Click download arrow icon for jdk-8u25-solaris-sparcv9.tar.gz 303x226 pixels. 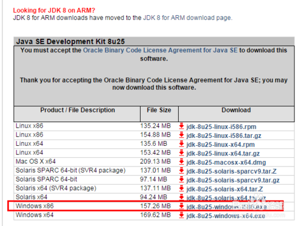(x=181, y=179)
